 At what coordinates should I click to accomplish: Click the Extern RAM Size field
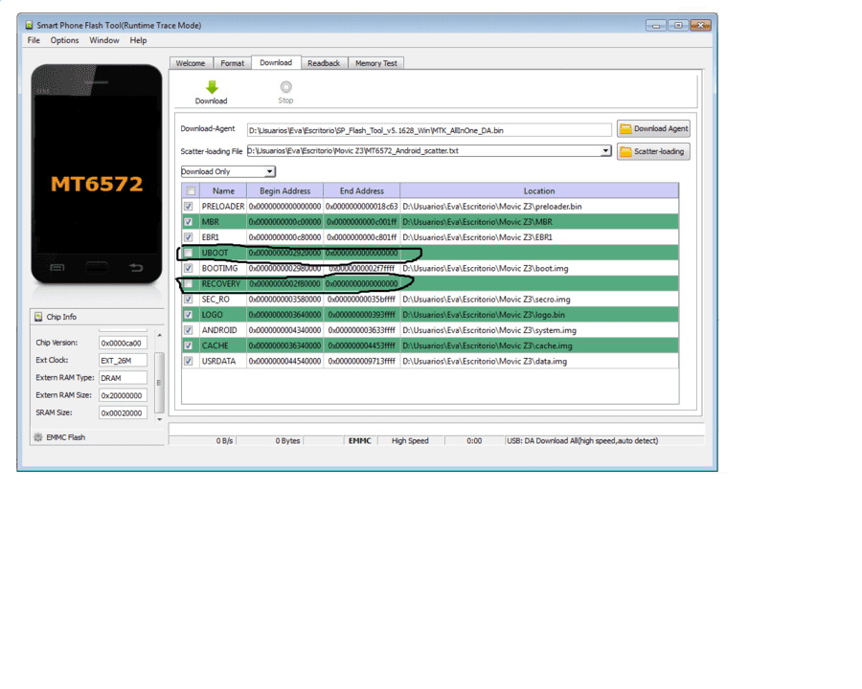(x=124, y=395)
